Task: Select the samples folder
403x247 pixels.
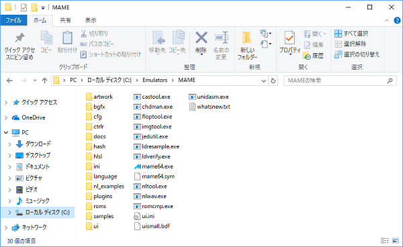Action: click(x=99, y=216)
